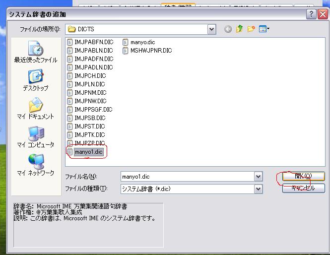Expand the file type (*.dic) dropdown
The height and width of the screenshot is (255, 330).
[258, 189]
